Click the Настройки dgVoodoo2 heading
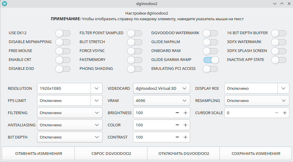Viewport: 293px width, 162px height. (x=147, y=13)
